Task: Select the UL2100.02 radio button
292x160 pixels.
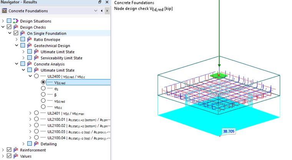Action: pos(36,125)
